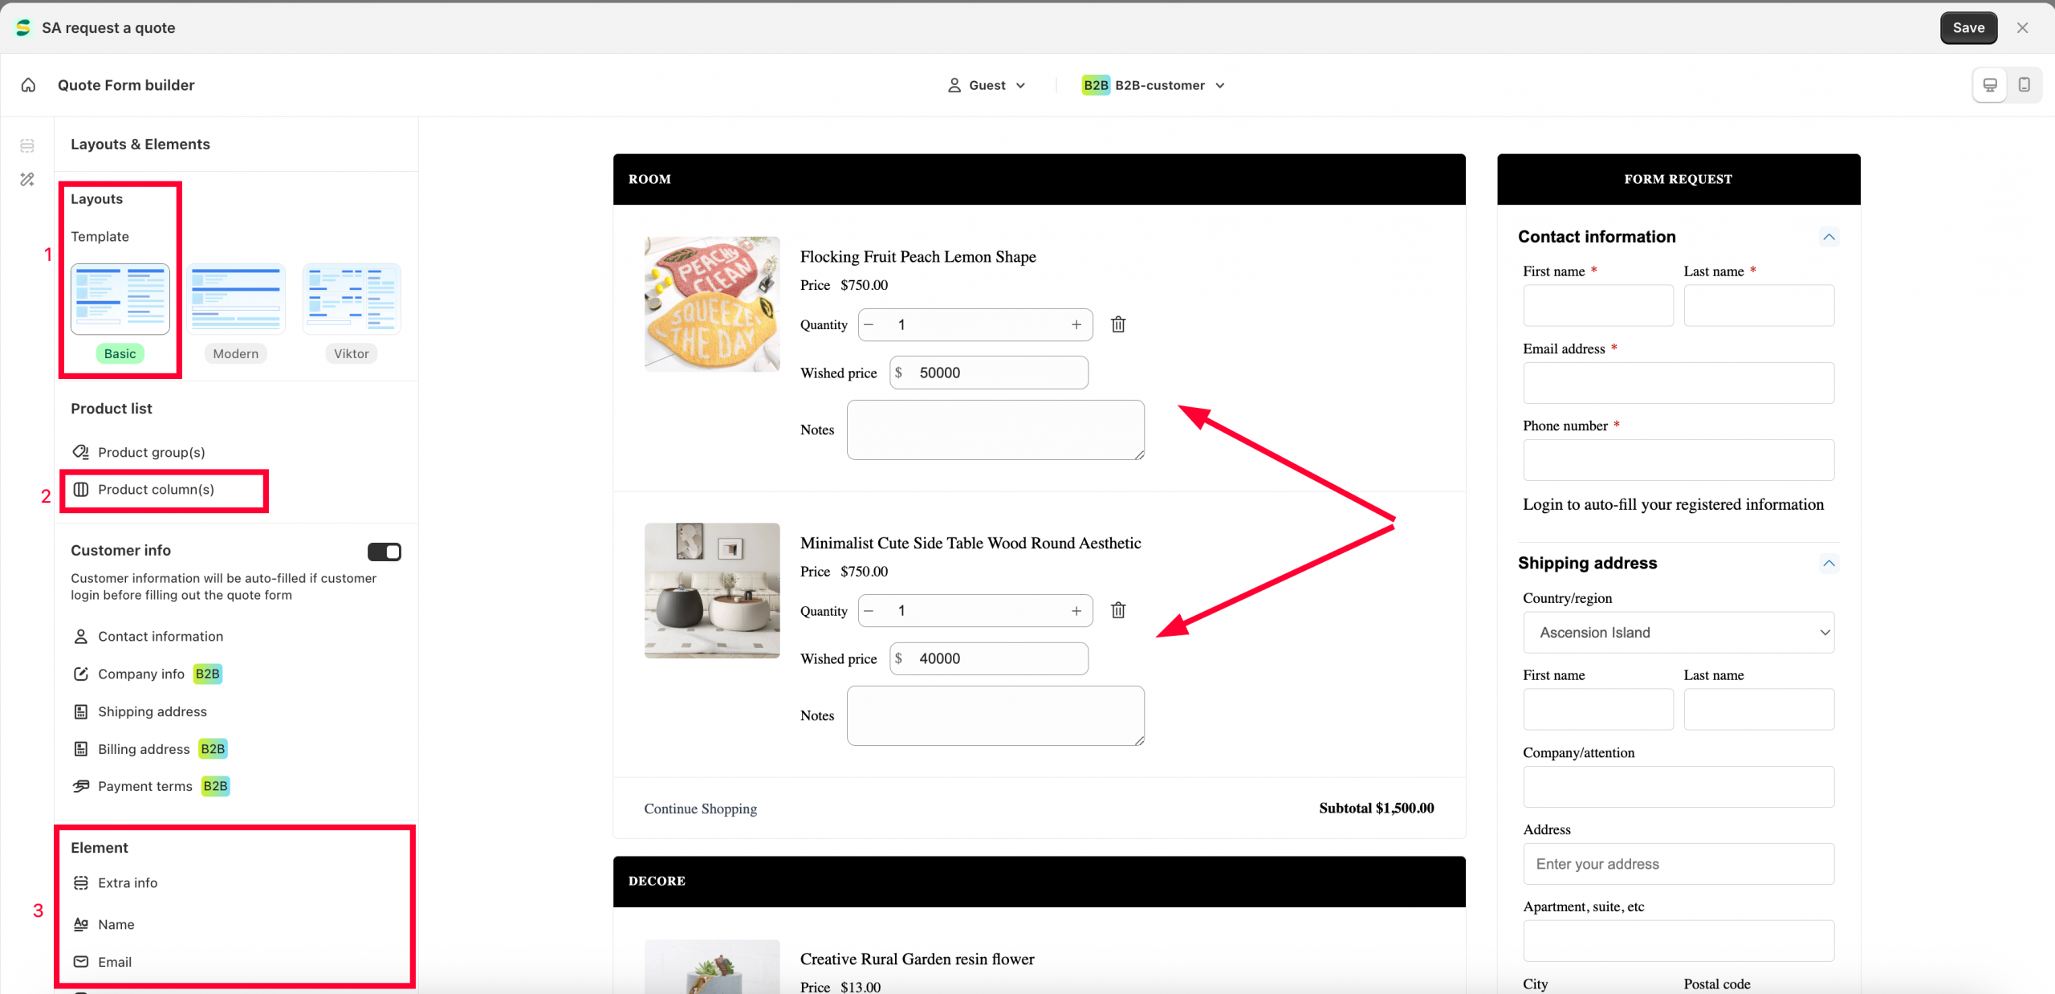The width and height of the screenshot is (2055, 994).
Task: Click the Shipping address First name field
Action: [1598, 710]
